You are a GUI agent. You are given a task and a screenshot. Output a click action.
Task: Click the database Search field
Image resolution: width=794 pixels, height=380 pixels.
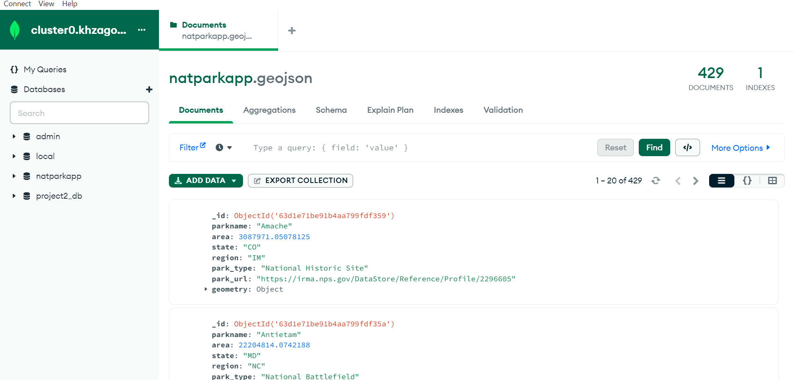pos(79,113)
